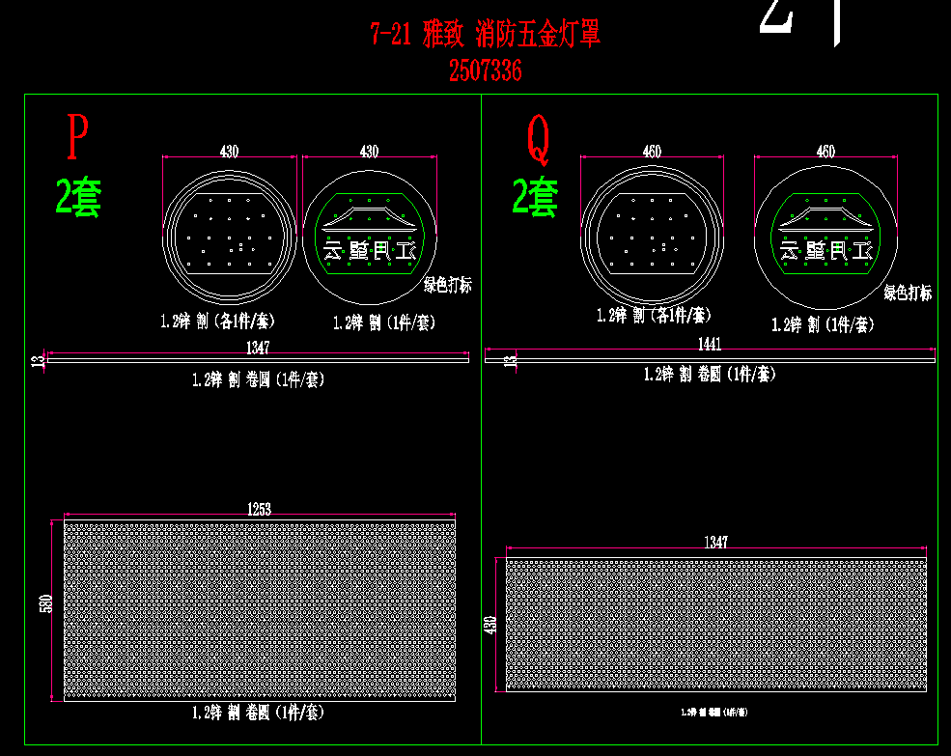Click the logo circle in P section
951x756 pixels.
pos(369,234)
